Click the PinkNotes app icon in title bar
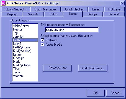The image size is (126, 99). (4, 3)
